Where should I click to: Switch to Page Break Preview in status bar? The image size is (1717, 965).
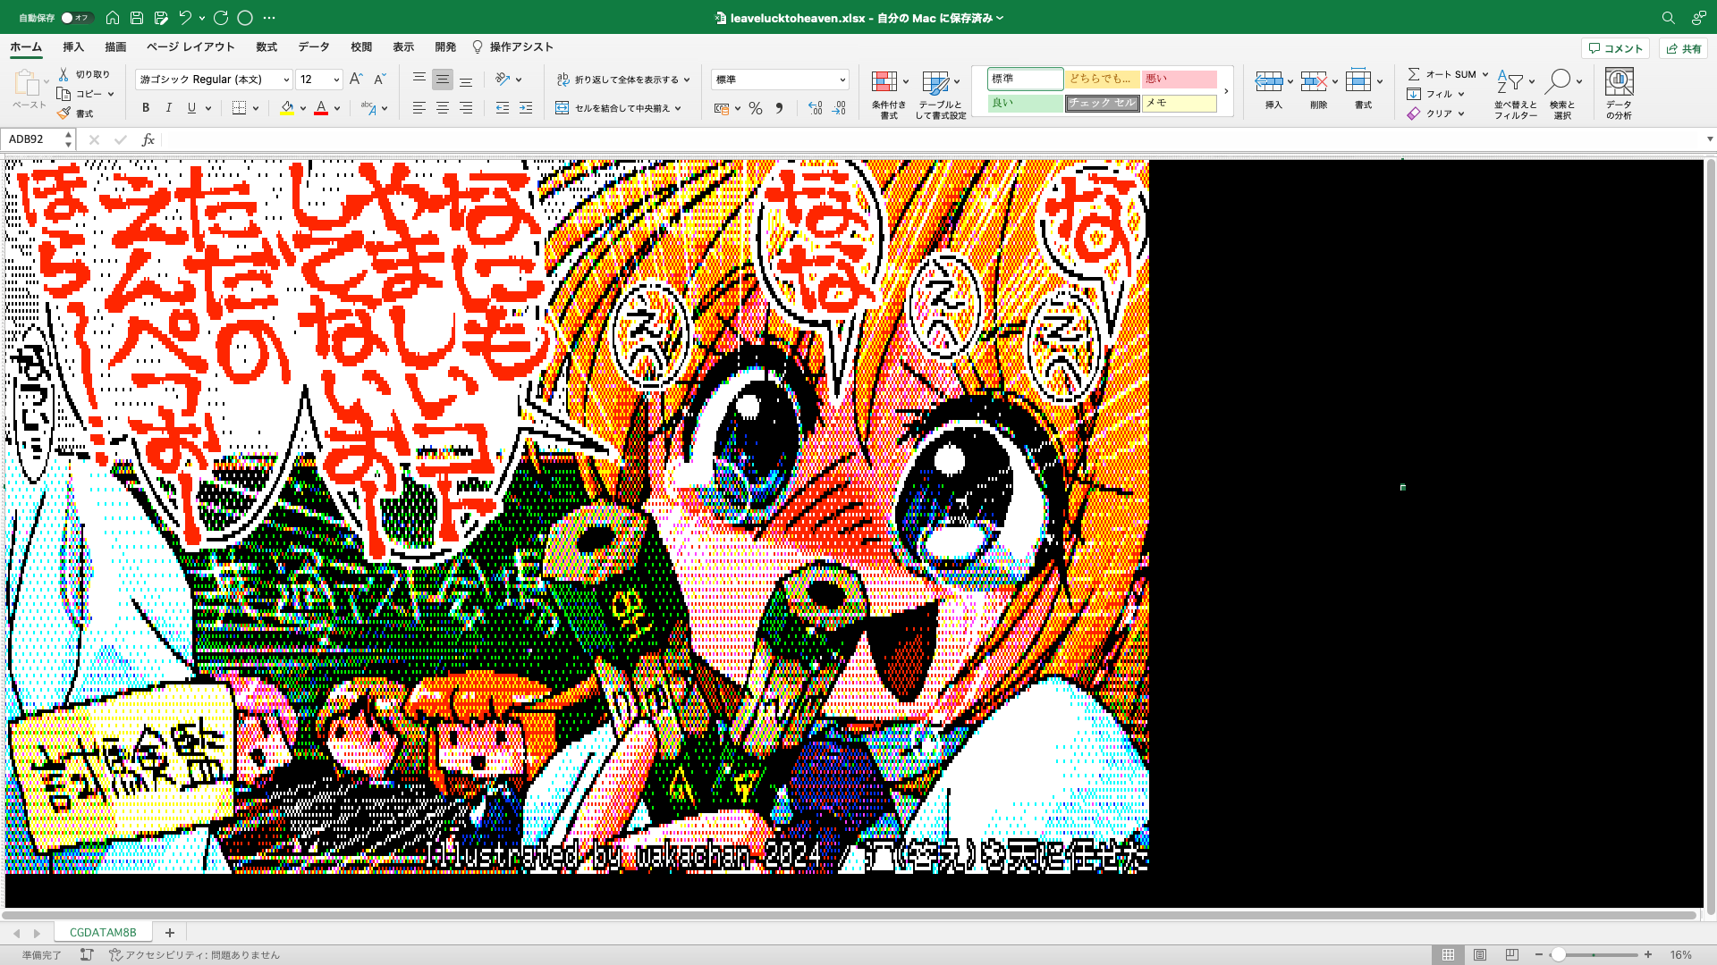coord(1512,954)
